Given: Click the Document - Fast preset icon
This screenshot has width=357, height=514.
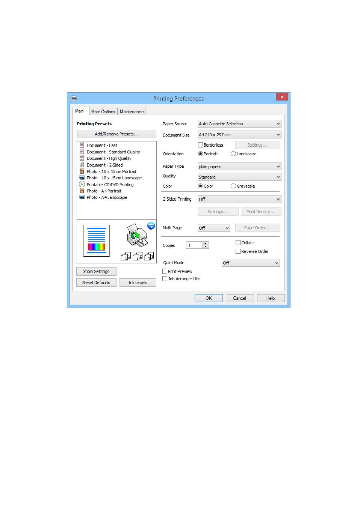Looking at the screenshot, I should tap(82, 145).
